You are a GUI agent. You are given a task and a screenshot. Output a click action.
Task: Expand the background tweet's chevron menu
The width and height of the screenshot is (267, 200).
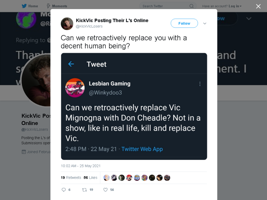(249, 18)
